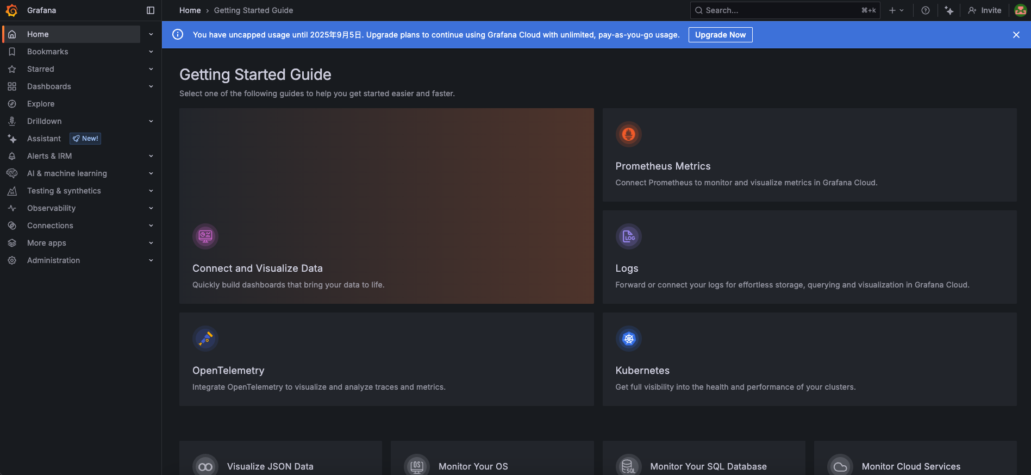The image size is (1031, 475).
Task: Click the Starred star icon
Action: point(12,69)
